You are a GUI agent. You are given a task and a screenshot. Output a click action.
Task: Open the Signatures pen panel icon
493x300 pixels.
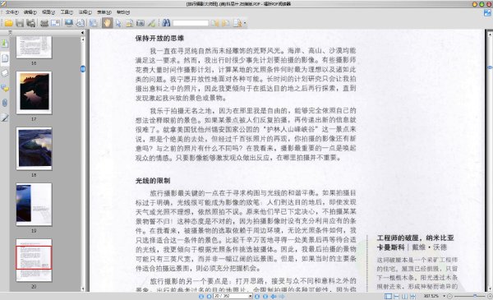[x=5, y=118]
